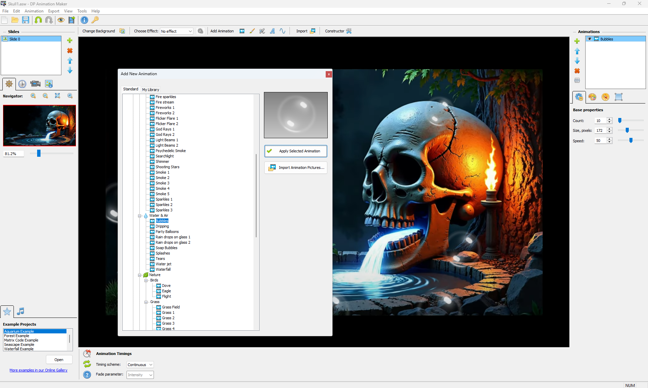Click the Save project floppy disk icon
The height and width of the screenshot is (388, 648).
[26, 20]
